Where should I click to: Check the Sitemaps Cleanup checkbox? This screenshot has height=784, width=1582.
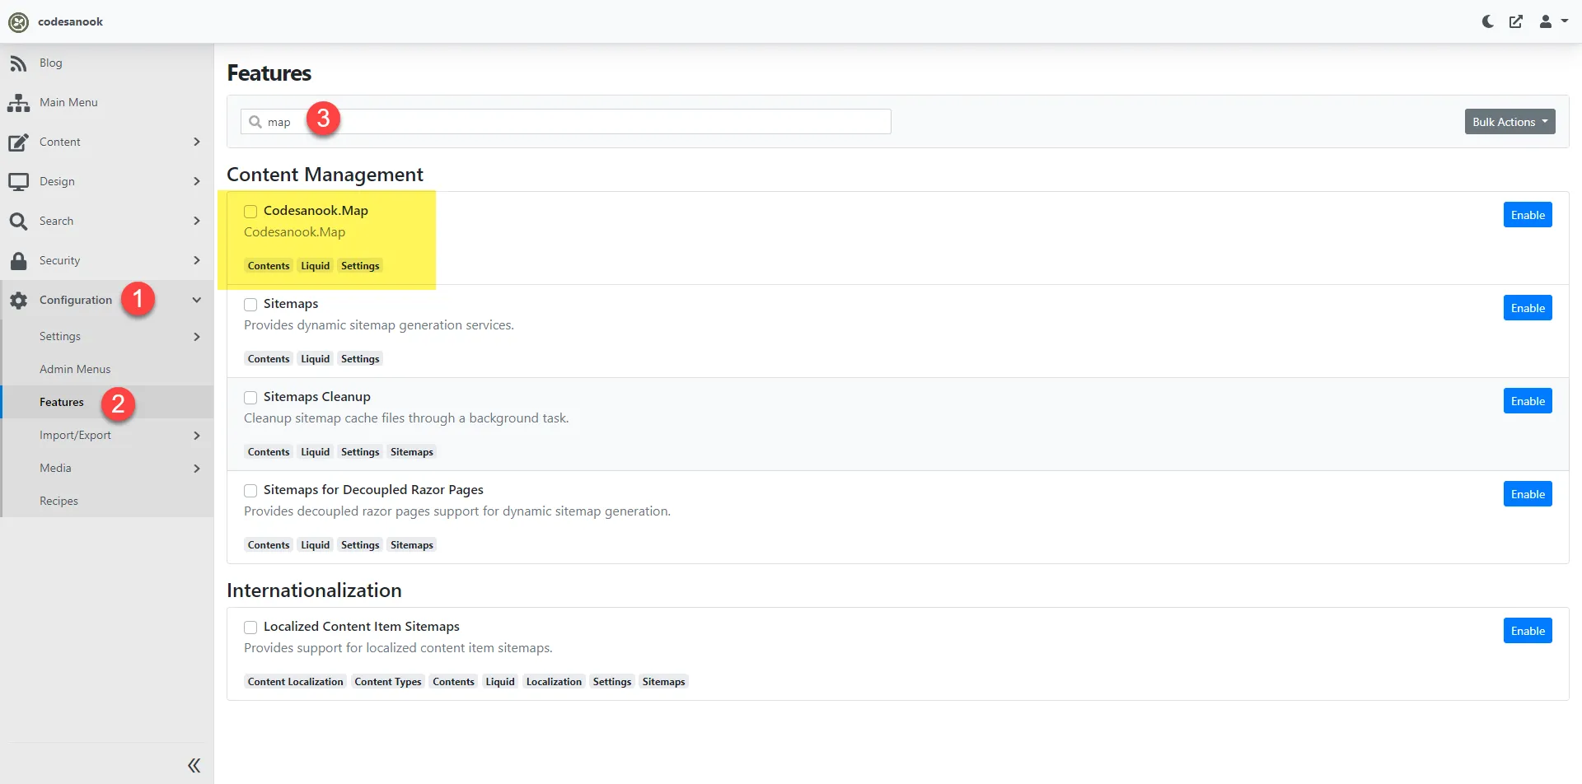coord(250,398)
